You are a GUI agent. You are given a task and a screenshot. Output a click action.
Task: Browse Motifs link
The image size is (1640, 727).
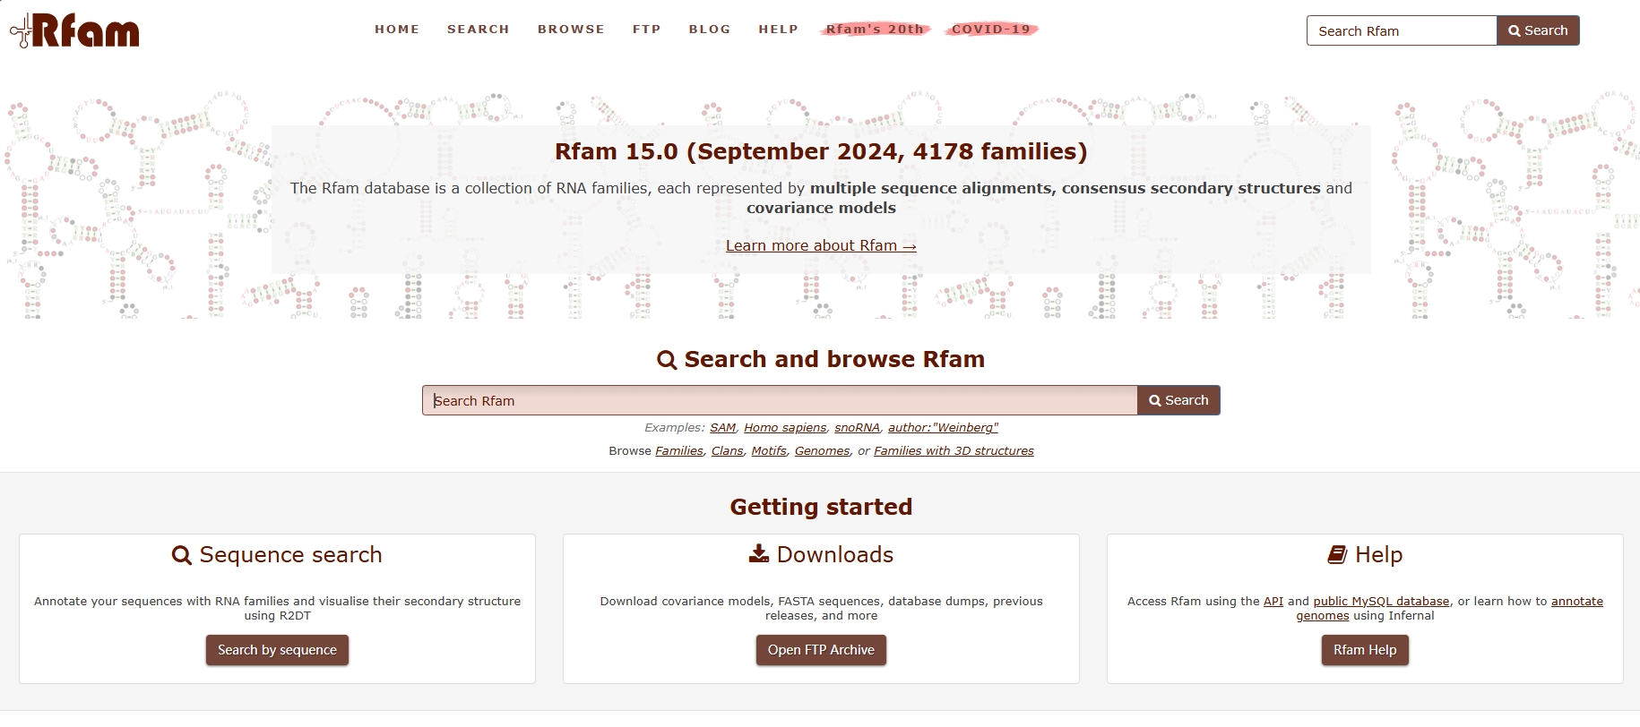[x=769, y=451]
